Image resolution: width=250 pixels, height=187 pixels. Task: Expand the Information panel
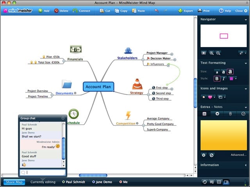click(x=246, y=165)
